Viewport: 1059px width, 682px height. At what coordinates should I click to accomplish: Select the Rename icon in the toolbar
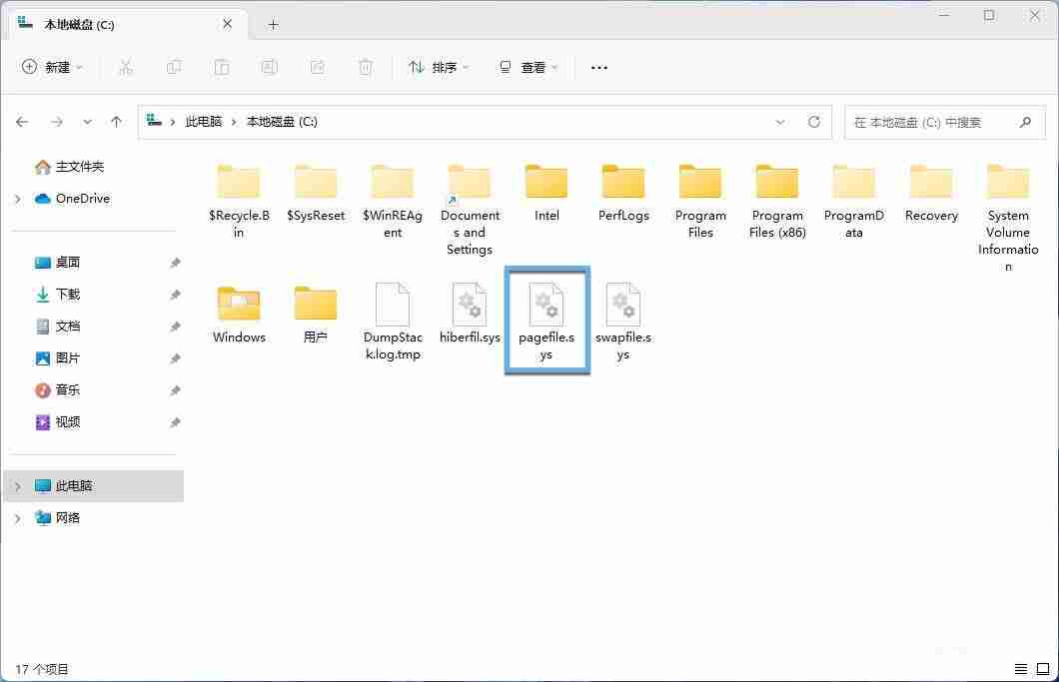click(269, 67)
